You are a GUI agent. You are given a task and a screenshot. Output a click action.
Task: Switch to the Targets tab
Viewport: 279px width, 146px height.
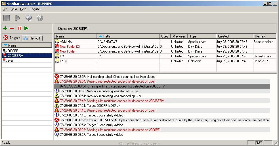(x=12, y=38)
